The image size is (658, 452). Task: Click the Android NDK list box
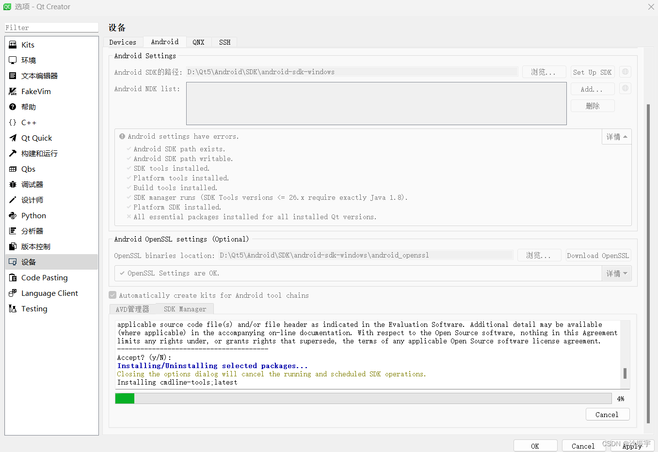pos(376,103)
